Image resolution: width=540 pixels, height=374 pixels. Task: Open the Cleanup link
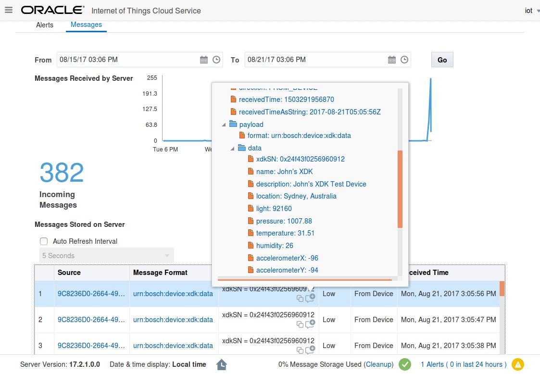(379, 364)
